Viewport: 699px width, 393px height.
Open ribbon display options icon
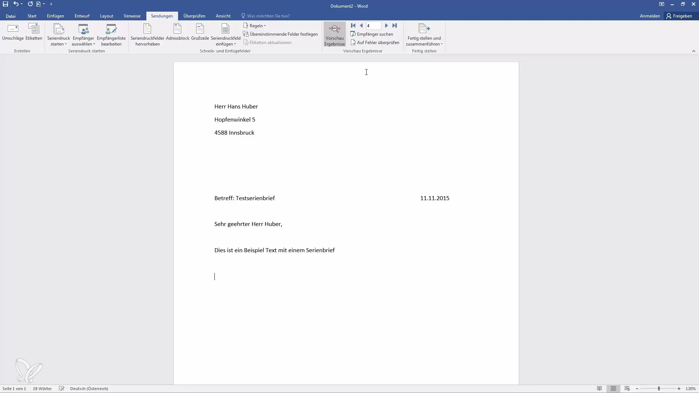pos(662,4)
